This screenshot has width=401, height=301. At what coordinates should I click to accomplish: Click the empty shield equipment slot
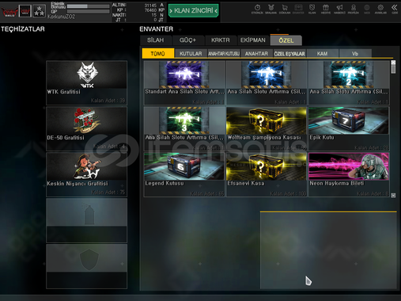tap(86, 266)
